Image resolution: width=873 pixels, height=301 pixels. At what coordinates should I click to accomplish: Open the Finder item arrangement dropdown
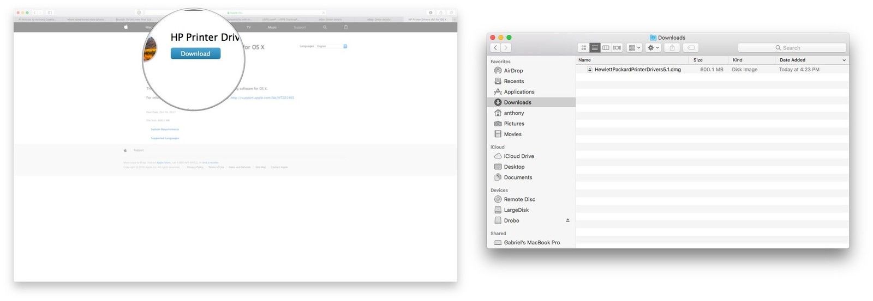click(634, 48)
